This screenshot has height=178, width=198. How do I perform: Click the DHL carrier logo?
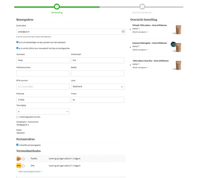coord(19,166)
